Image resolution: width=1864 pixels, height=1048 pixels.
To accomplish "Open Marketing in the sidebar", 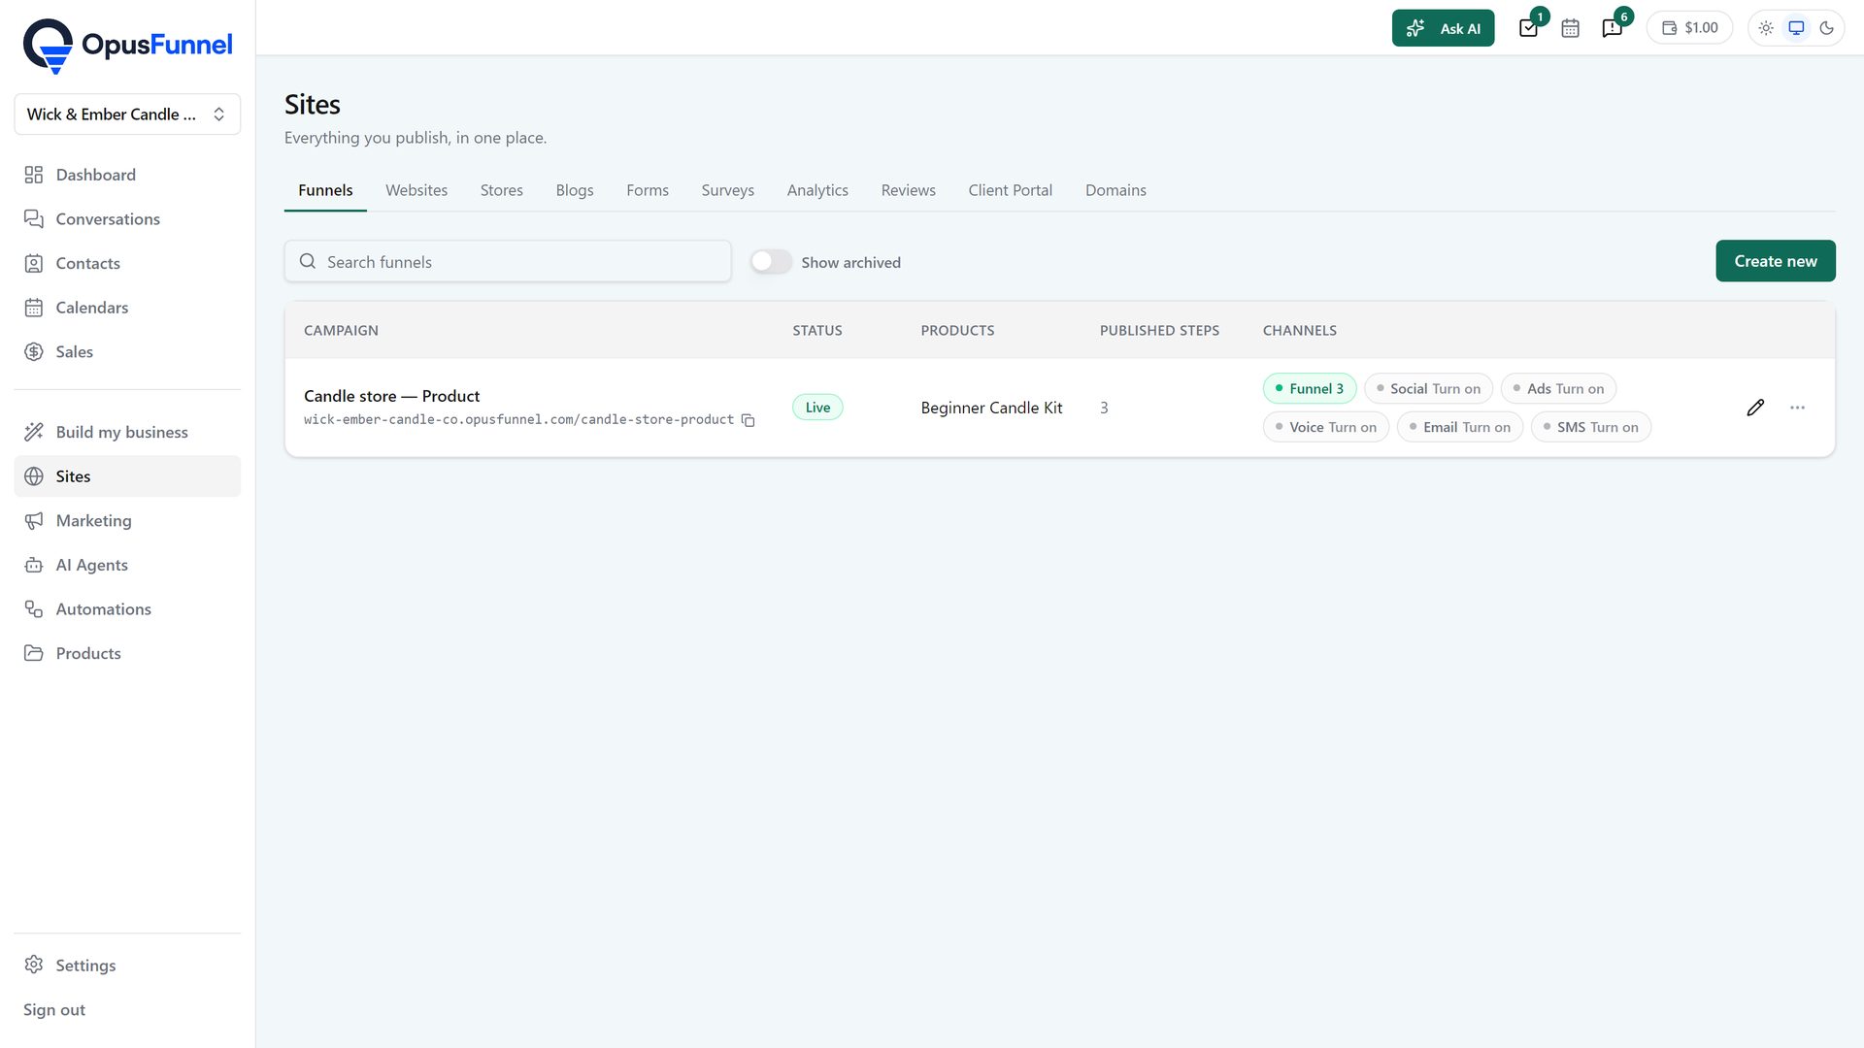I will pyautogui.click(x=127, y=521).
